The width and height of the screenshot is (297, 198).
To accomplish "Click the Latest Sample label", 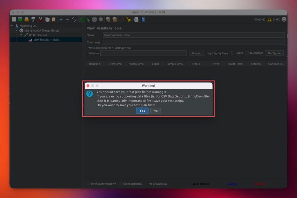I will click(x=200, y=184).
